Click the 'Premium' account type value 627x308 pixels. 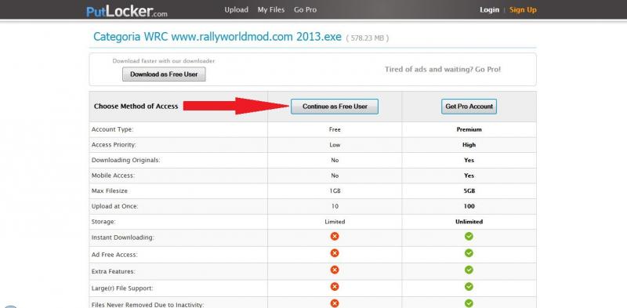click(x=469, y=129)
